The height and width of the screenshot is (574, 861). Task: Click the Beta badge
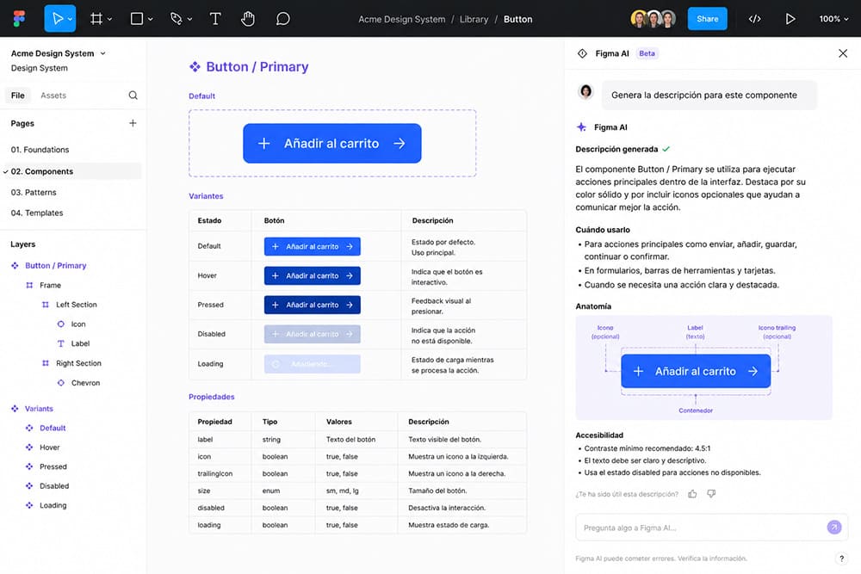[x=647, y=53]
